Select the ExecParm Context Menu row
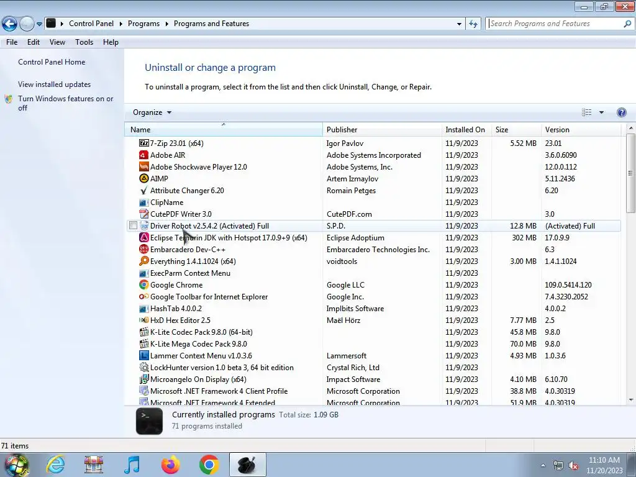This screenshot has height=477, width=636. click(373, 273)
